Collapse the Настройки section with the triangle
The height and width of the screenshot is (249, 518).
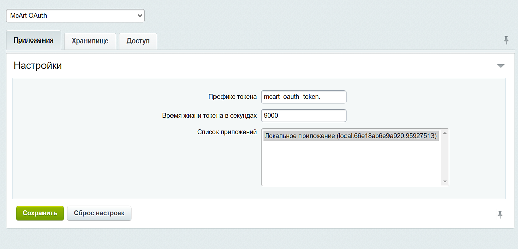500,66
